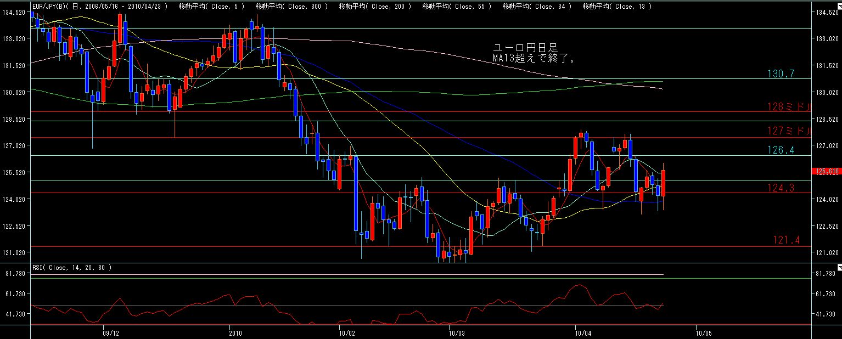Image resolution: width=842 pixels, height=339 pixels.
Task: Select the 移動平均( Close, 13 ) legend
Action: 617,7
